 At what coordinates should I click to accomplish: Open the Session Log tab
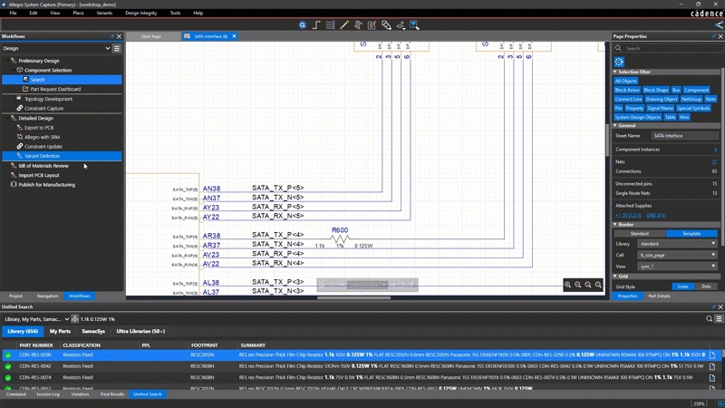point(48,394)
